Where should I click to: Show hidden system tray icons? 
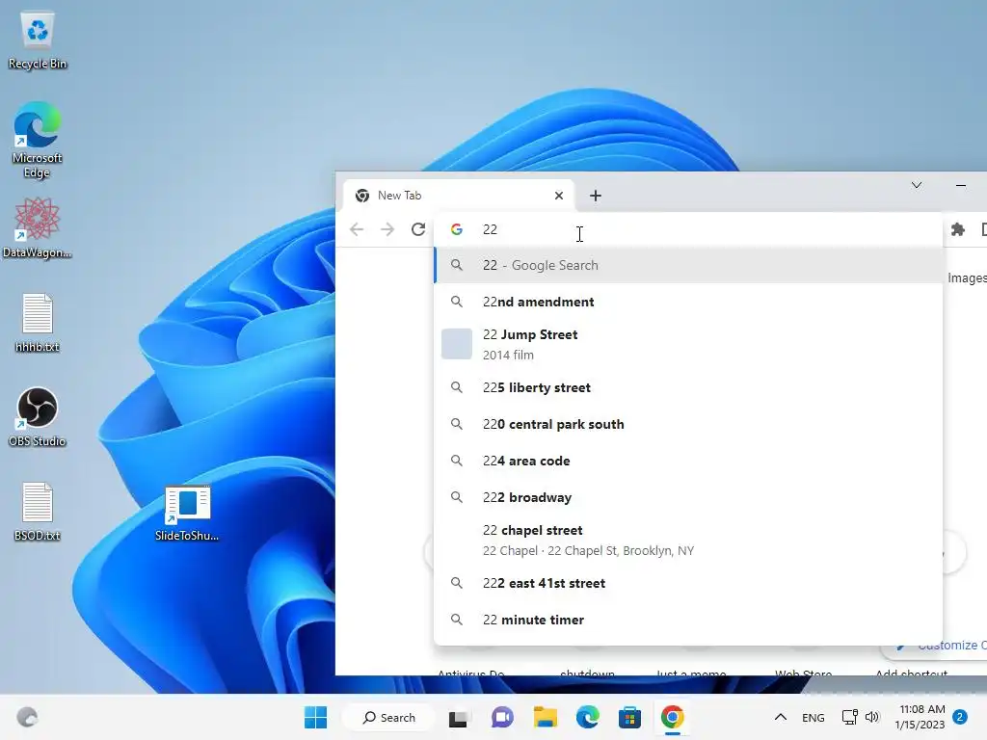(780, 717)
